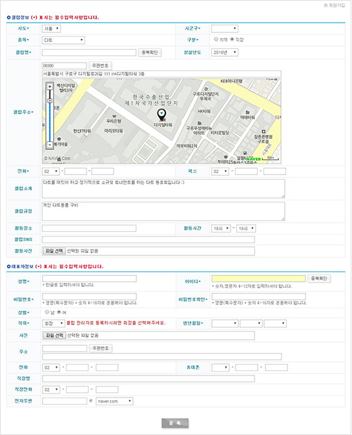Click the 클럽규정 text area
The width and height of the screenshot is (352, 435).
(x=163, y=211)
